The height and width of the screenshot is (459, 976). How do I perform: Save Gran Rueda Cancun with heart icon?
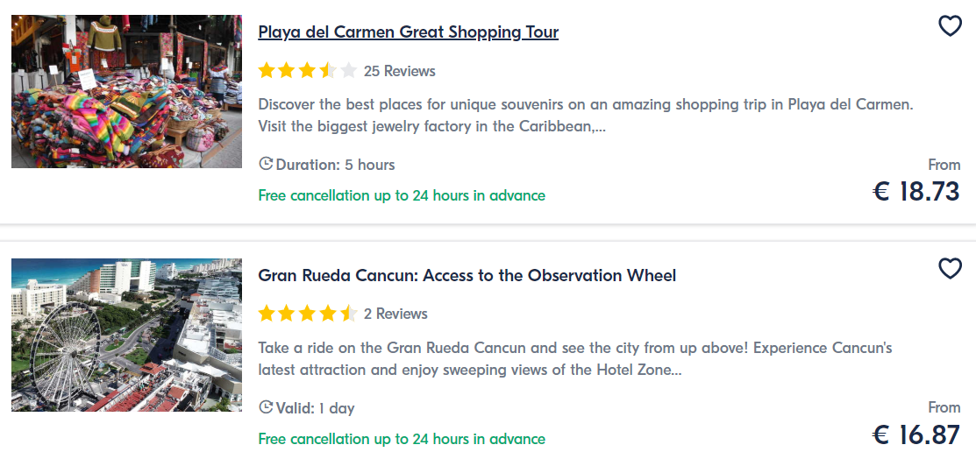950,269
